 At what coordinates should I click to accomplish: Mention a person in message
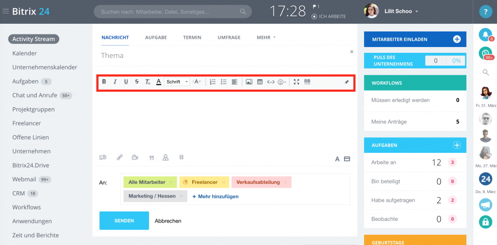point(166,157)
